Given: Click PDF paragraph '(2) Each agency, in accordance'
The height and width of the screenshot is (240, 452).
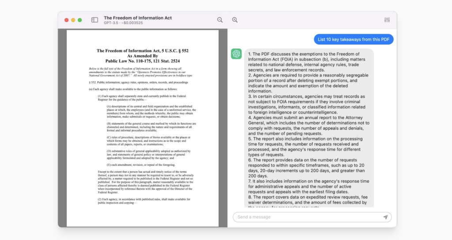Looking at the screenshot, I should coord(144,201).
